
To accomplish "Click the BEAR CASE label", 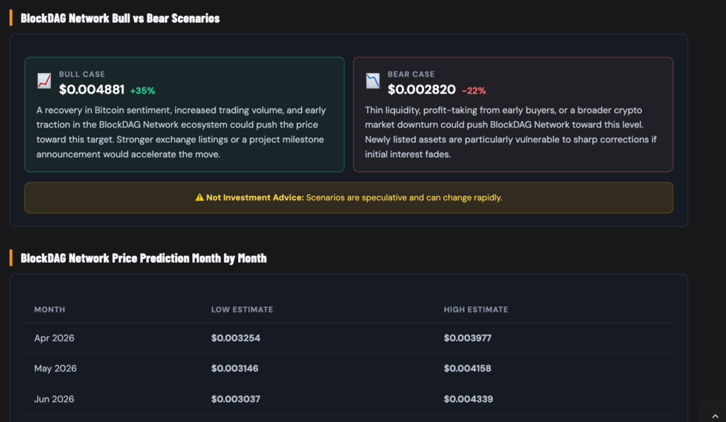I will pyautogui.click(x=411, y=74).
